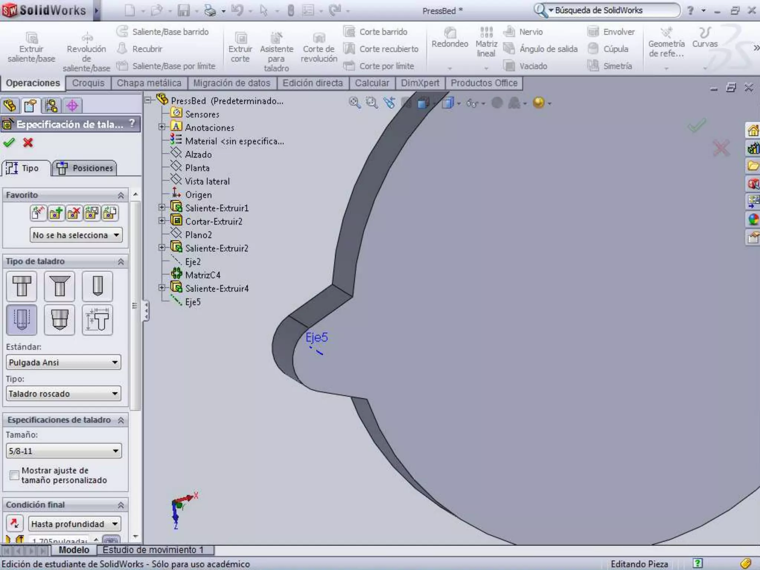Click the Simetría mirror tool
This screenshot has height=570, width=760.
610,66
